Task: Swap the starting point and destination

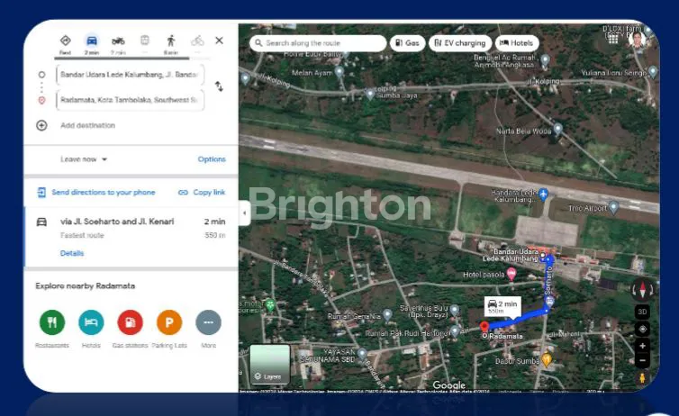Action: point(219,86)
